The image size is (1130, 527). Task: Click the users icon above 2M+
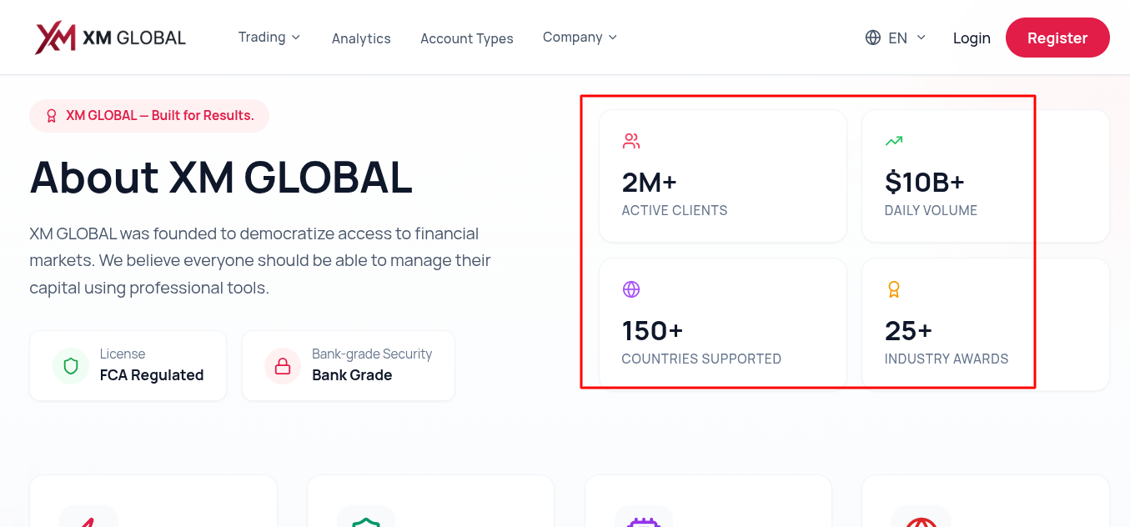[x=631, y=141]
